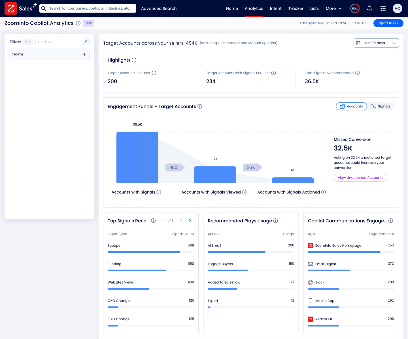Click the AI Email usage bar

tap(251, 252)
